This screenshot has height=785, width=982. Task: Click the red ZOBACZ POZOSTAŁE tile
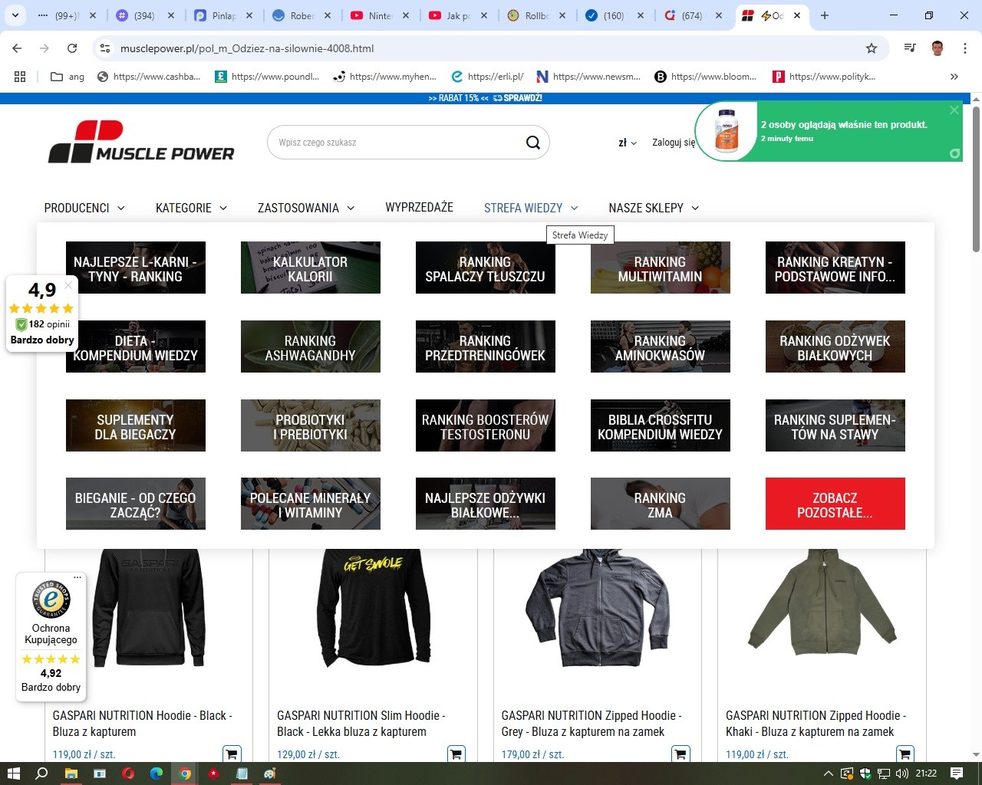point(835,504)
